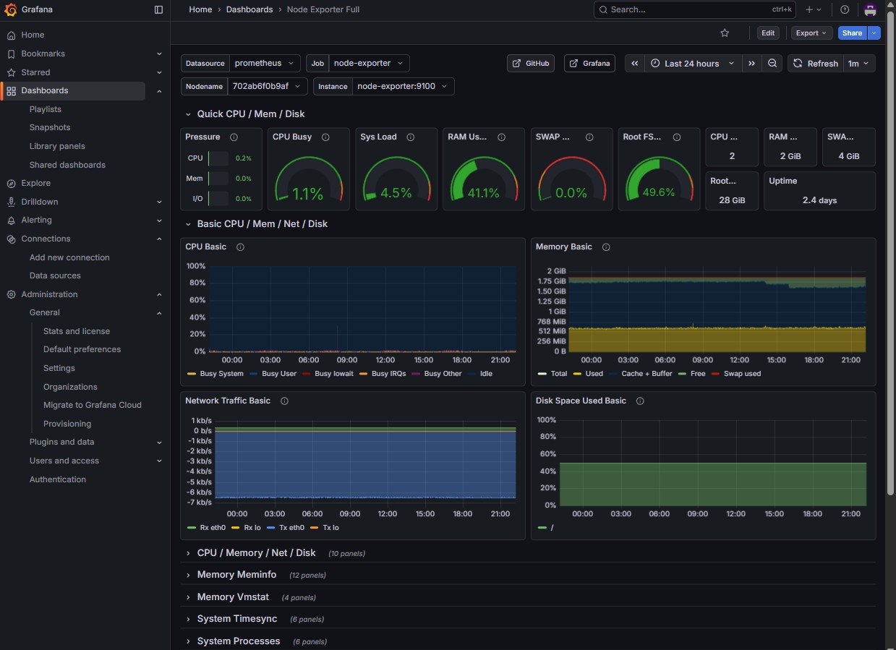The height and width of the screenshot is (650, 896).
Task: Click the blue Share button
Action: click(853, 33)
